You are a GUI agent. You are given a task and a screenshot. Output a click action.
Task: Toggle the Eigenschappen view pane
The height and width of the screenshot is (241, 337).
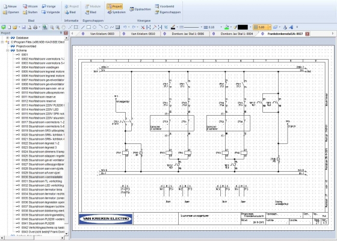(168, 12)
